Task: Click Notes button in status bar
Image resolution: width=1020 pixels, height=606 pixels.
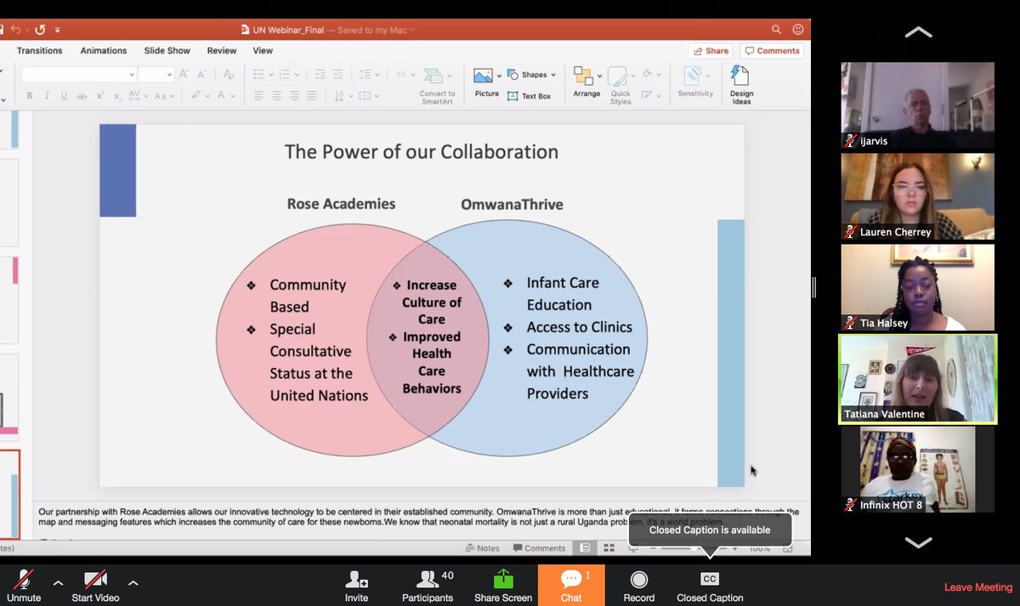Action: [x=483, y=548]
